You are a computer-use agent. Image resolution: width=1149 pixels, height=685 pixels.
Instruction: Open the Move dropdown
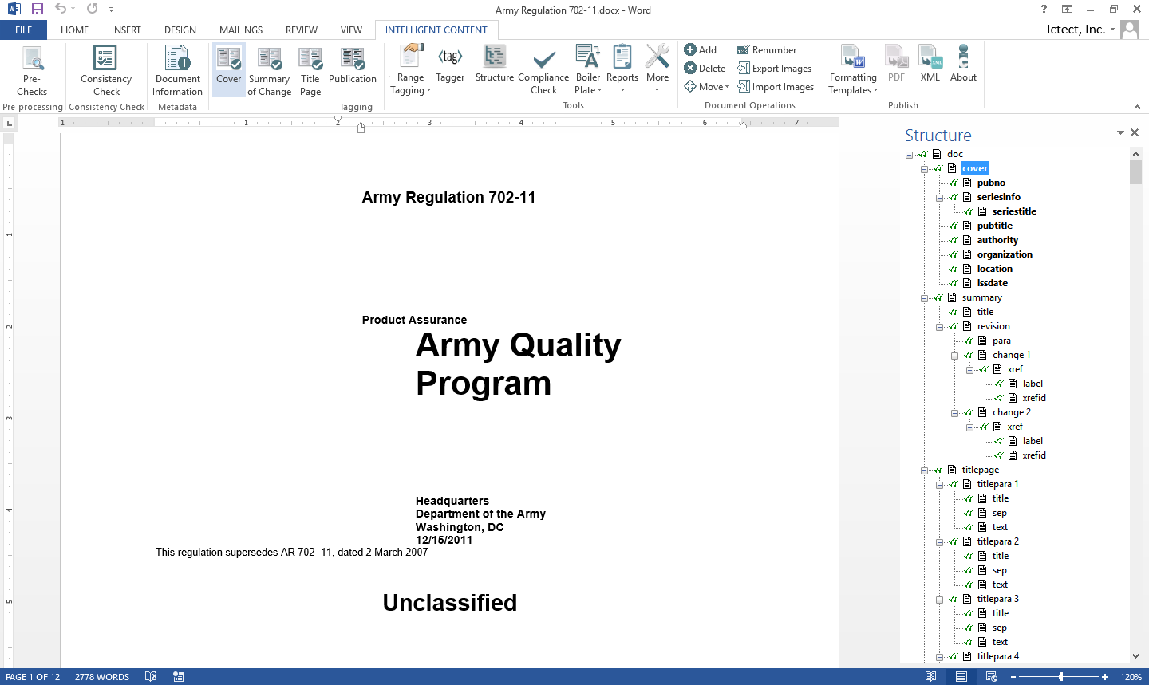click(707, 86)
